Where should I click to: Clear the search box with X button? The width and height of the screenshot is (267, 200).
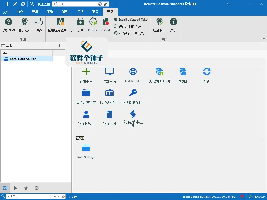coord(63,197)
